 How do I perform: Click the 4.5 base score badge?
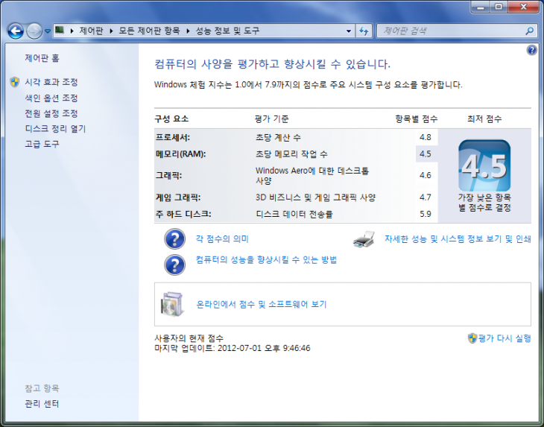tap(484, 165)
